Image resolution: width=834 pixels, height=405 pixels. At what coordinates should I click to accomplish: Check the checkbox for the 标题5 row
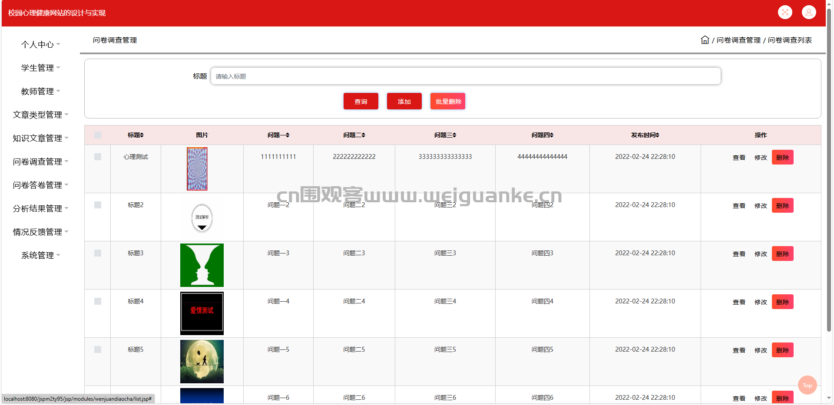(x=98, y=349)
